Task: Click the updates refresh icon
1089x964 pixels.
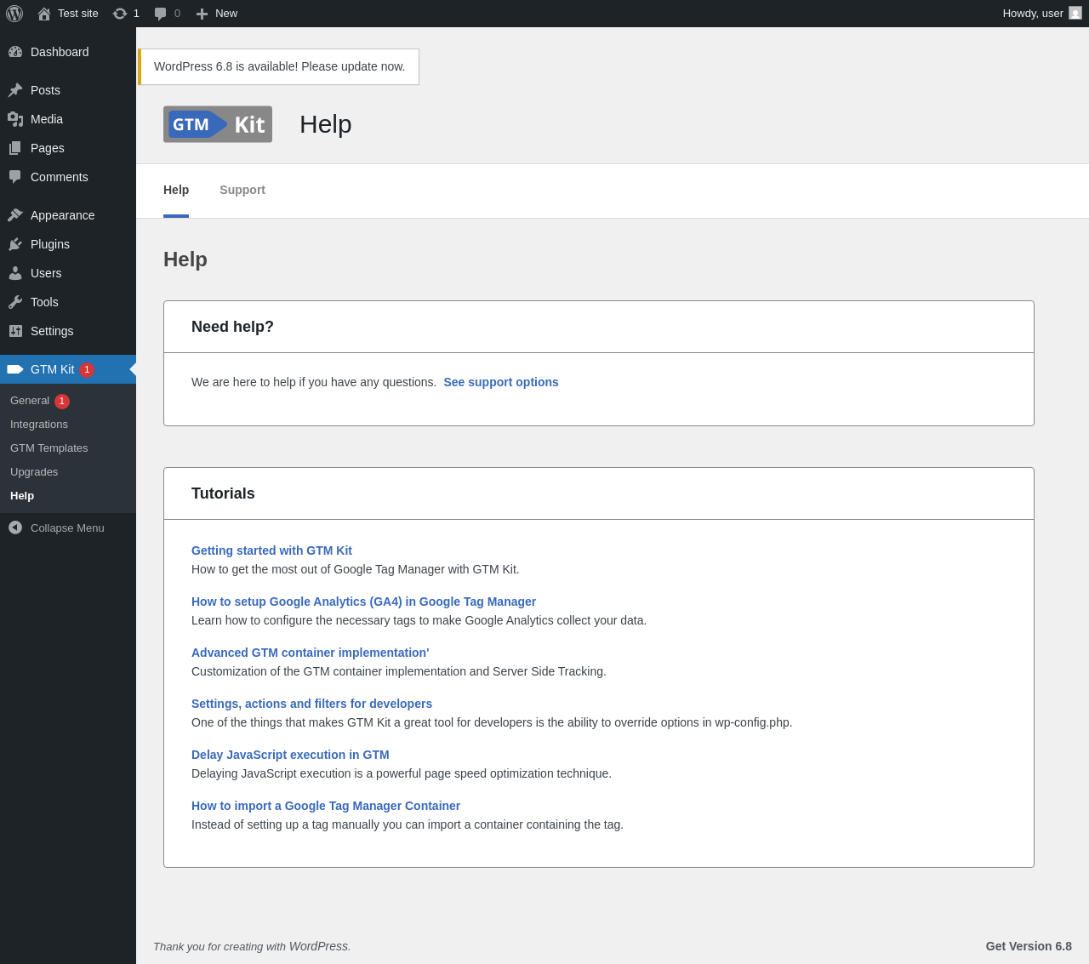Action: 120,14
